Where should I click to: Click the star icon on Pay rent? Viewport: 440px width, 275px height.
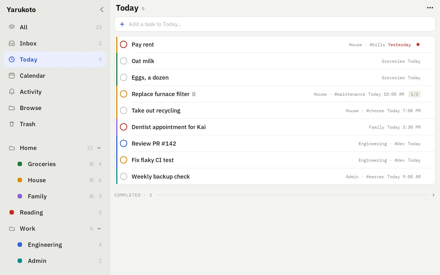coord(418,45)
